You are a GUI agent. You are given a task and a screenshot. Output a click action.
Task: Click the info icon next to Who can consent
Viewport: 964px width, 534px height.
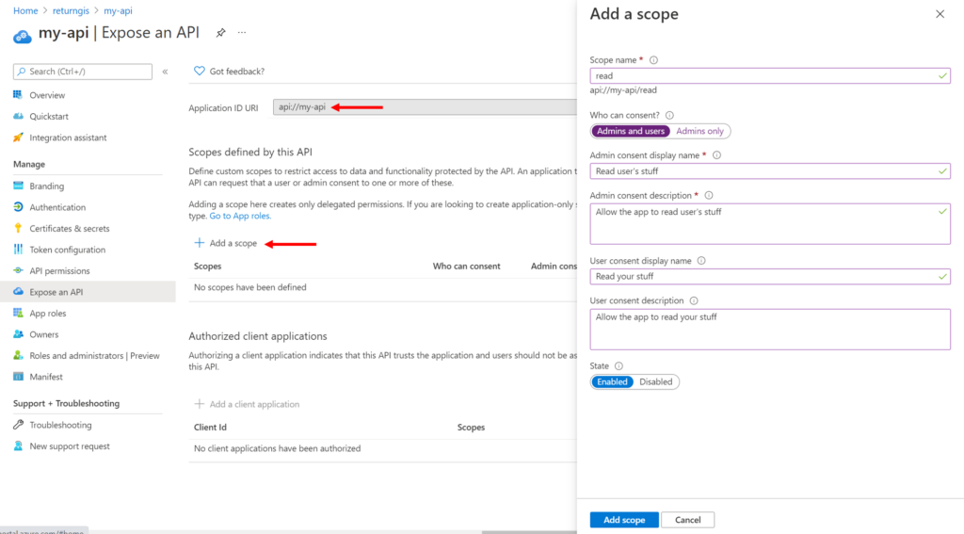pyautogui.click(x=669, y=115)
